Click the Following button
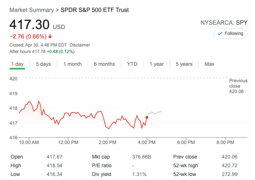The height and width of the screenshot is (180, 255). click(x=231, y=33)
